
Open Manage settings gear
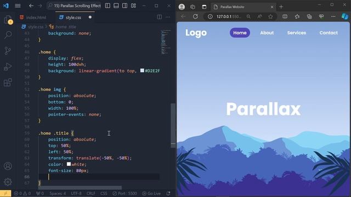[8, 182]
